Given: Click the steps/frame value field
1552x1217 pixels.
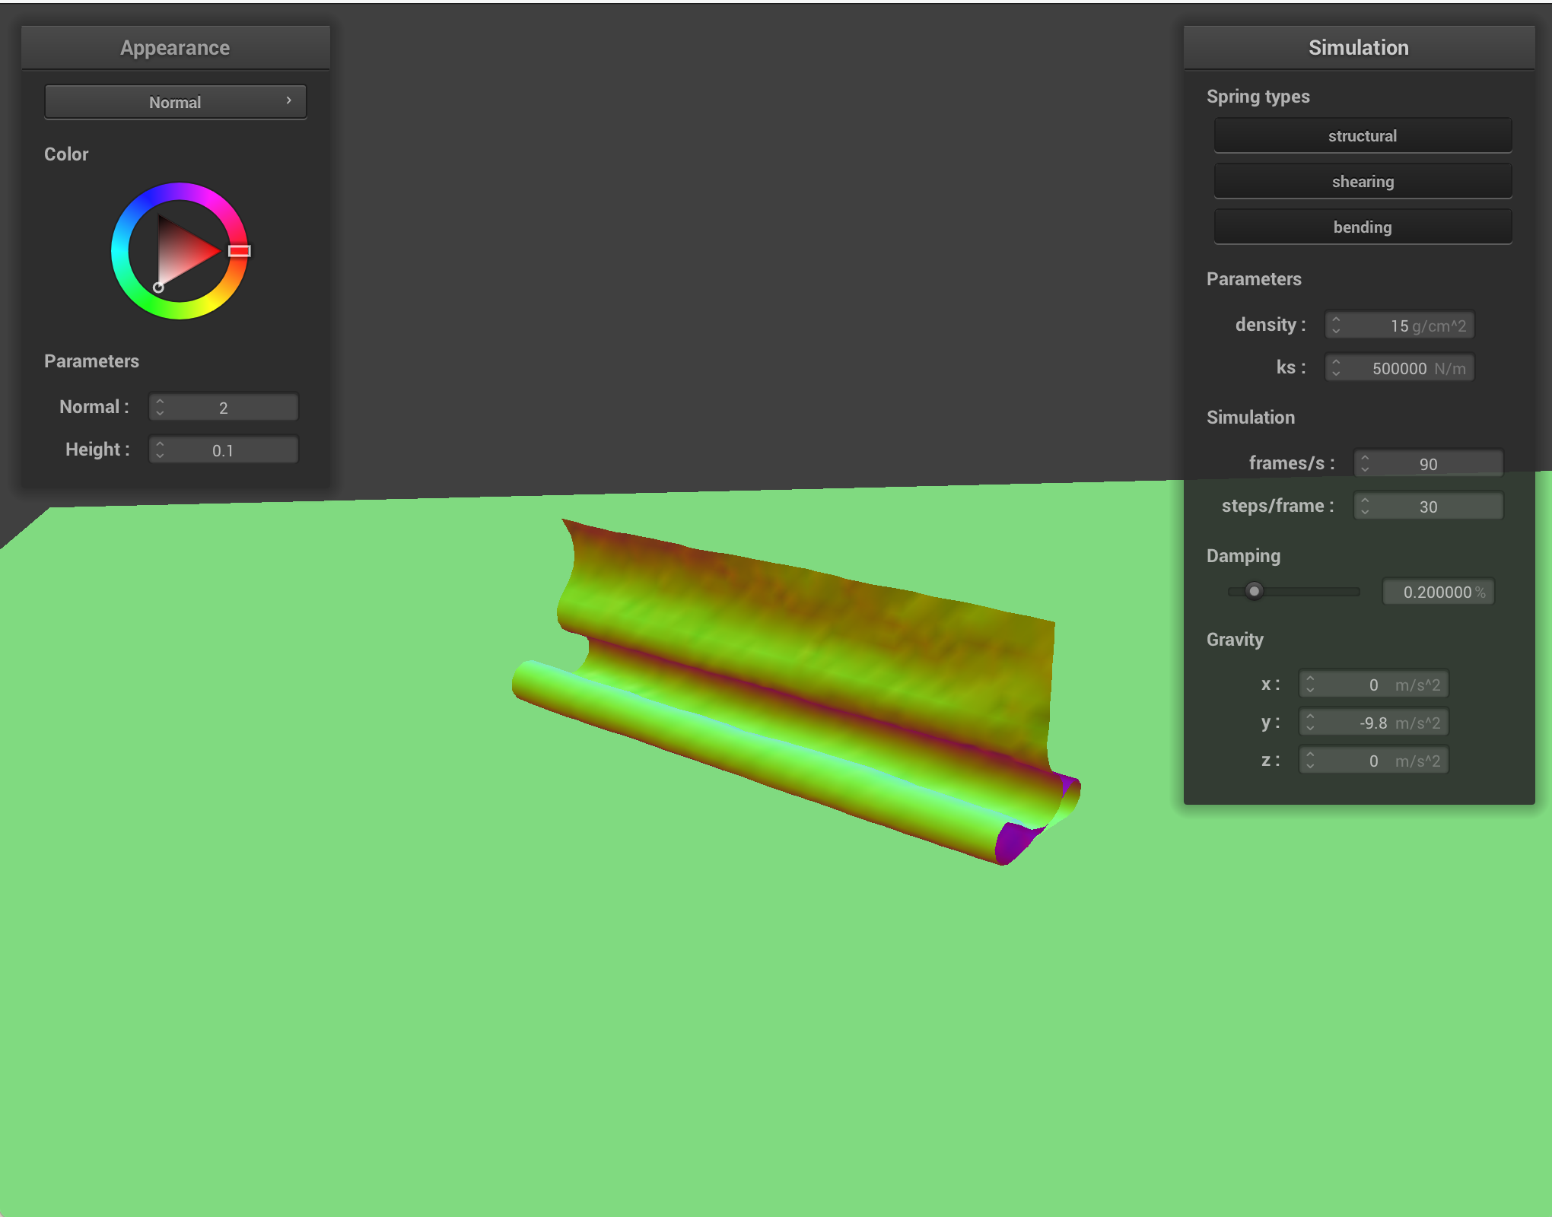Looking at the screenshot, I should [1429, 506].
